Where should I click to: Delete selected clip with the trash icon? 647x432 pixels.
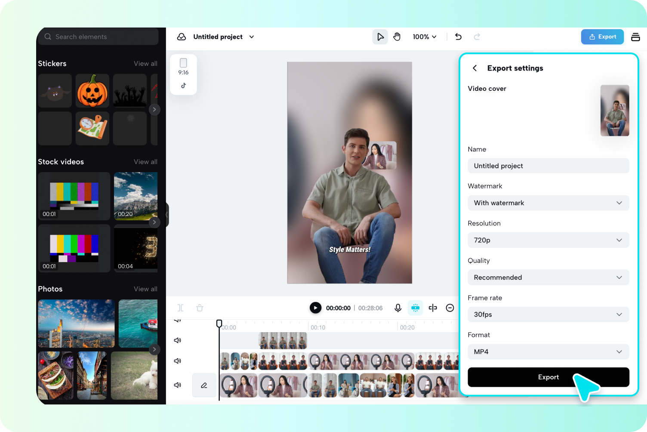coord(200,308)
